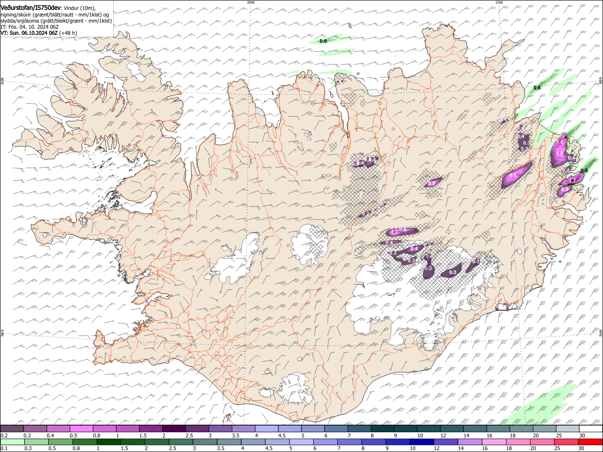
Task: Select top legend swatch between 2 and 2.5
Action: pyautogui.click(x=174, y=429)
